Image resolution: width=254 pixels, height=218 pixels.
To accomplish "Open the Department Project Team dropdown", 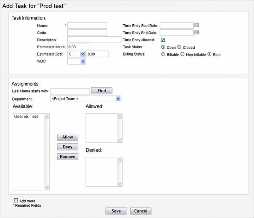I will (x=86, y=99).
